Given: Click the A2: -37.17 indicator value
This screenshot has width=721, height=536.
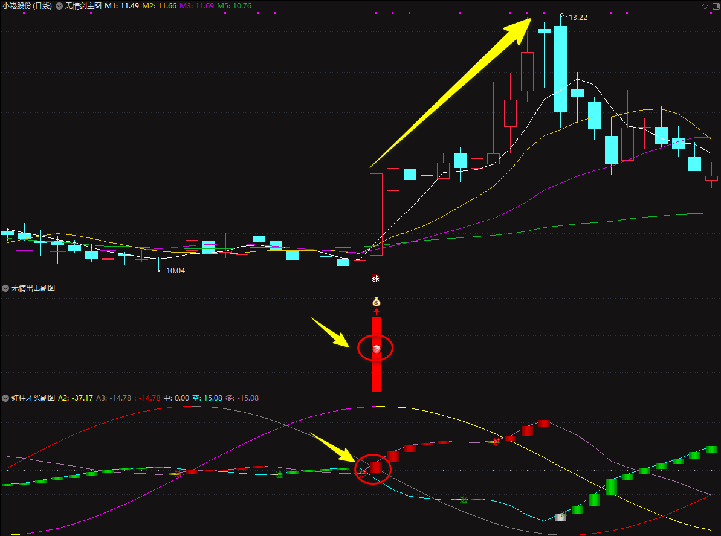Looking at the screenshot, I should coord(76,398).
